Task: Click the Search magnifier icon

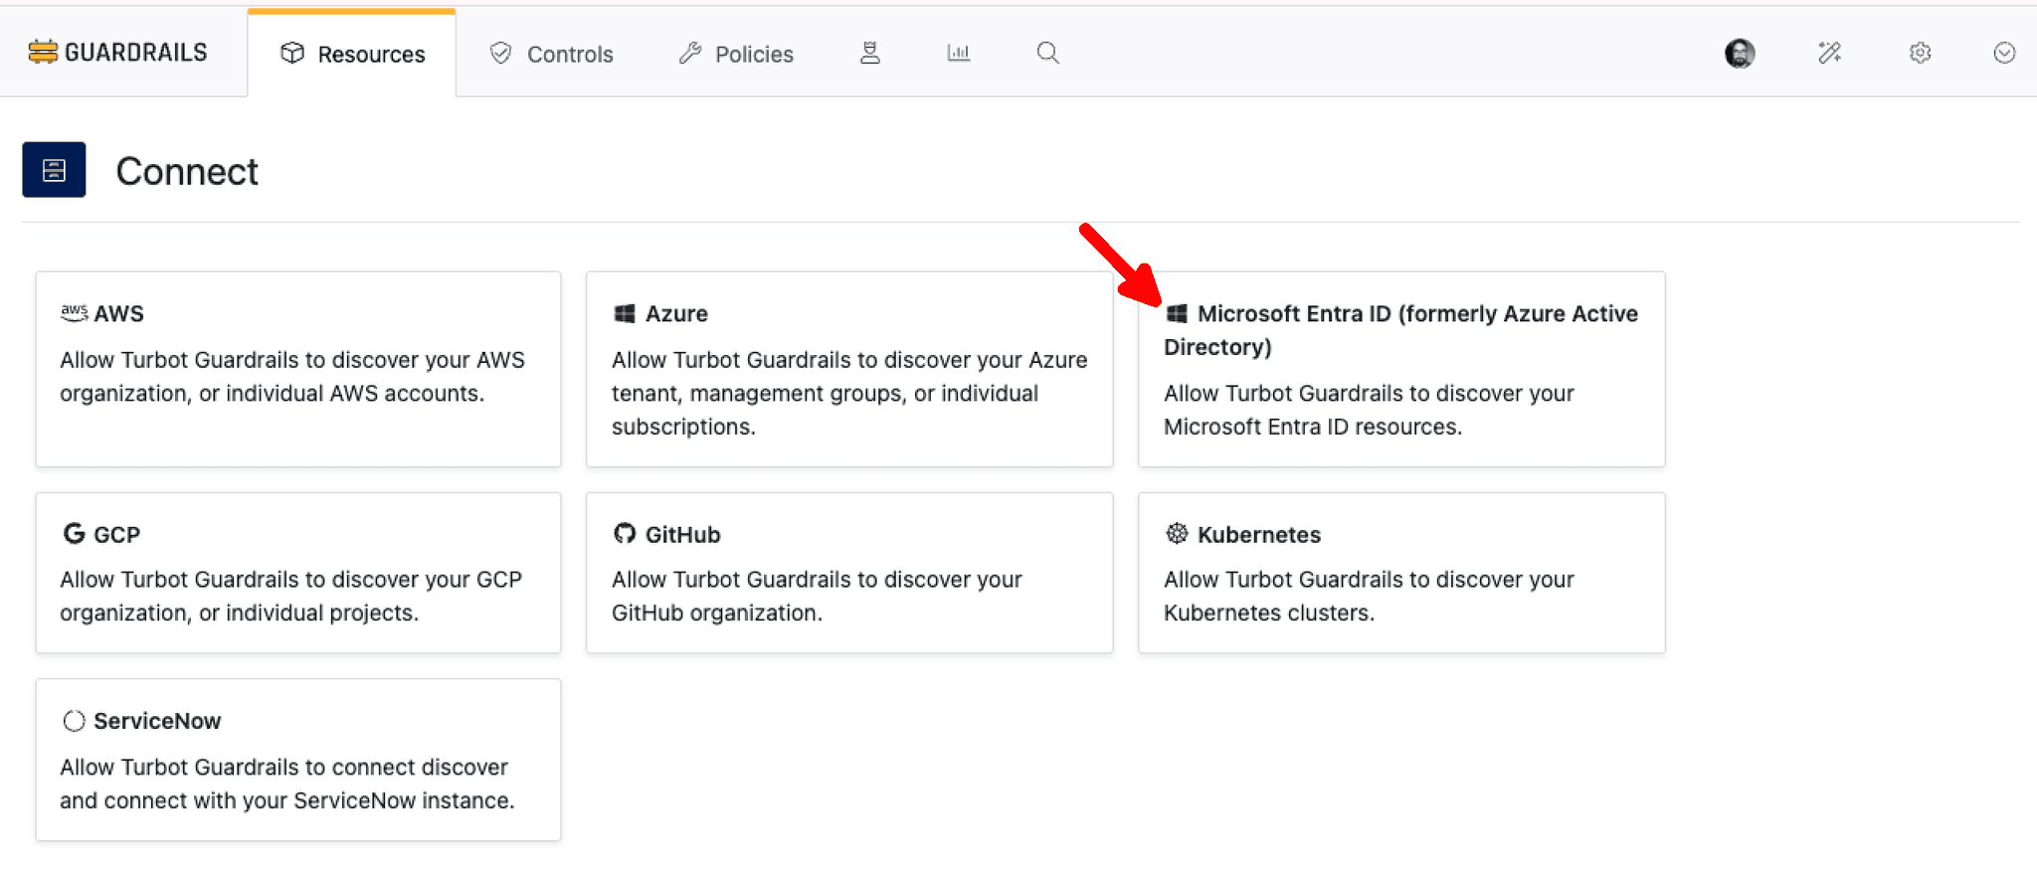Action: pos(1047,53)
